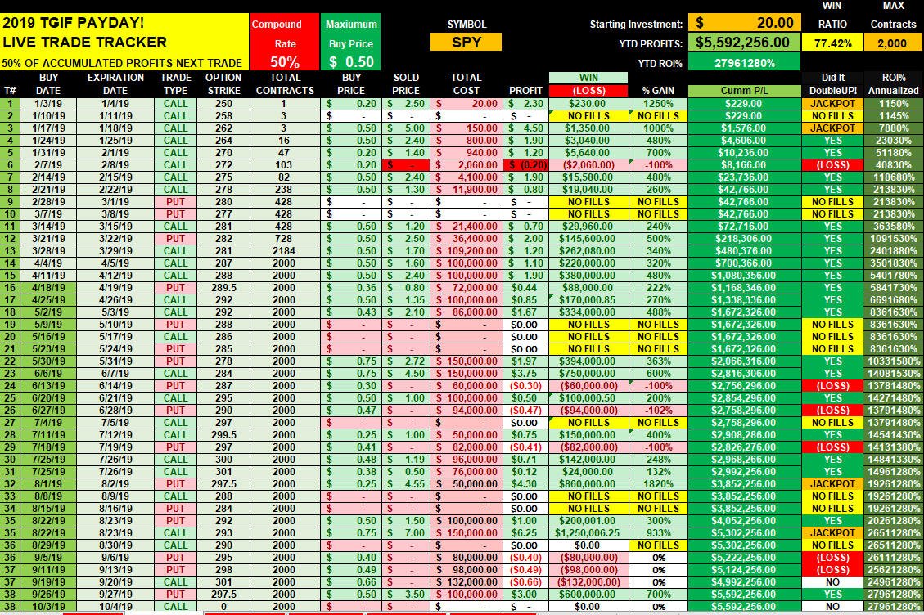Select the loss value ($2,060.00)
Image resolution: width=924 pixels, height=615 pixels.
point(588,165)
